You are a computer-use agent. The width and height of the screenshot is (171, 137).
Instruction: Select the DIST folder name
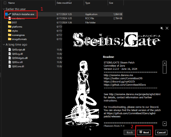15,23
